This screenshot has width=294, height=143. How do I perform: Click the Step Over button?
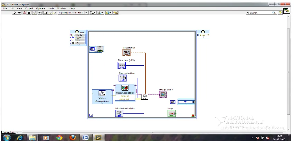pyautogui.click(x=50, y=13)
